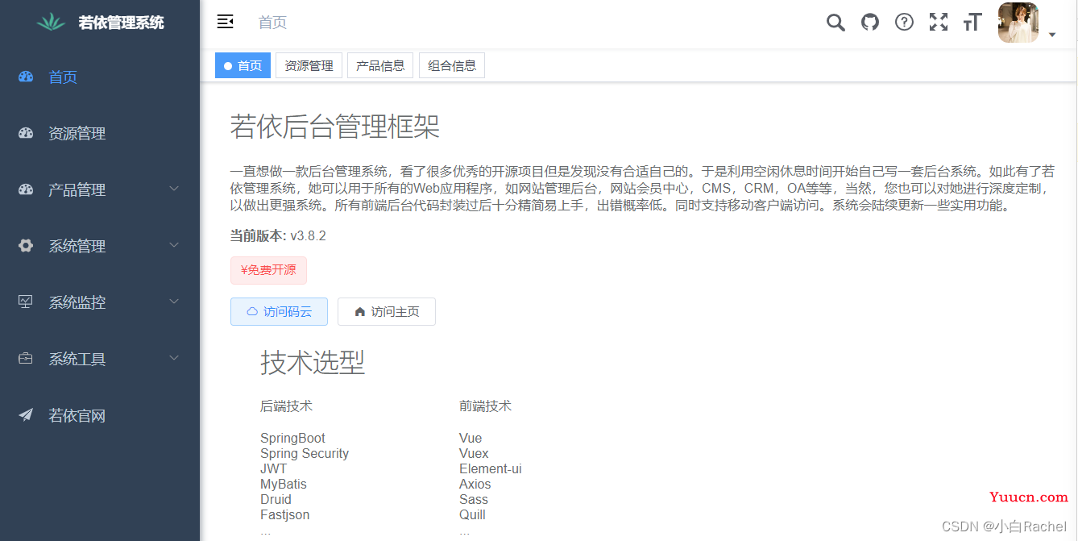
Task: Click JWT in the backend list
Action: (273, 469)
